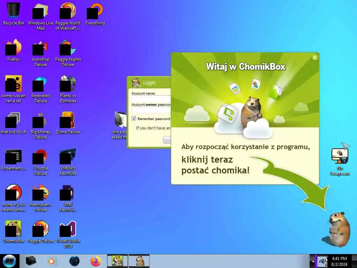Launch Windows Live Mail shortcut
357x268 pixels.
click(x=40, y=16)
